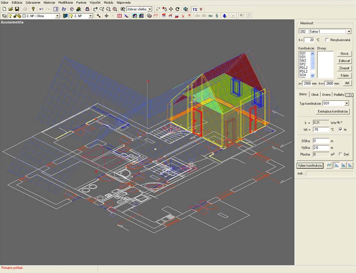Screen dimensions: 356x273
Task: Enable the Def. checkbox next to Plocha
Action: 340,154
